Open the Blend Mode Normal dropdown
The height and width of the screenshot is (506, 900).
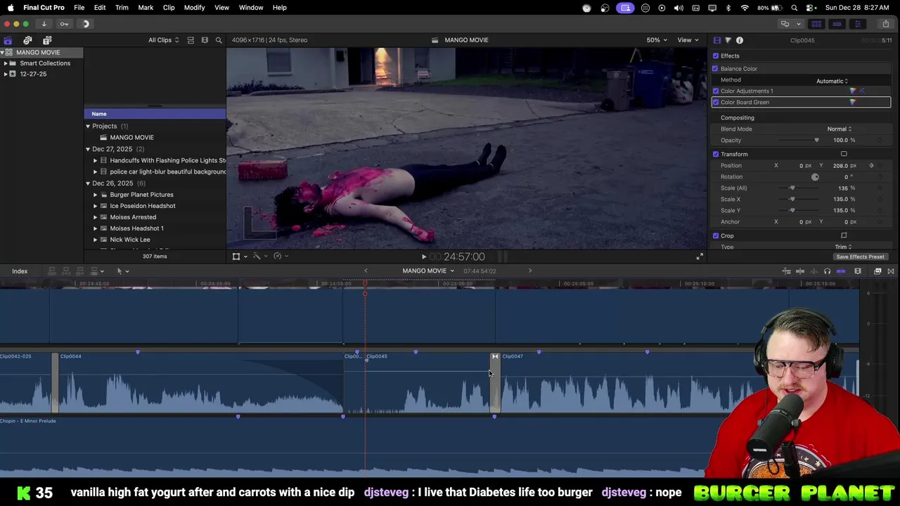click(x=839, y=129)
